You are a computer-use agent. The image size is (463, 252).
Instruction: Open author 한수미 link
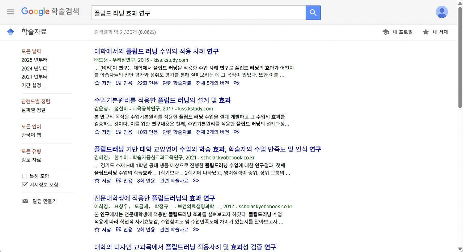[x=121, y=158]
